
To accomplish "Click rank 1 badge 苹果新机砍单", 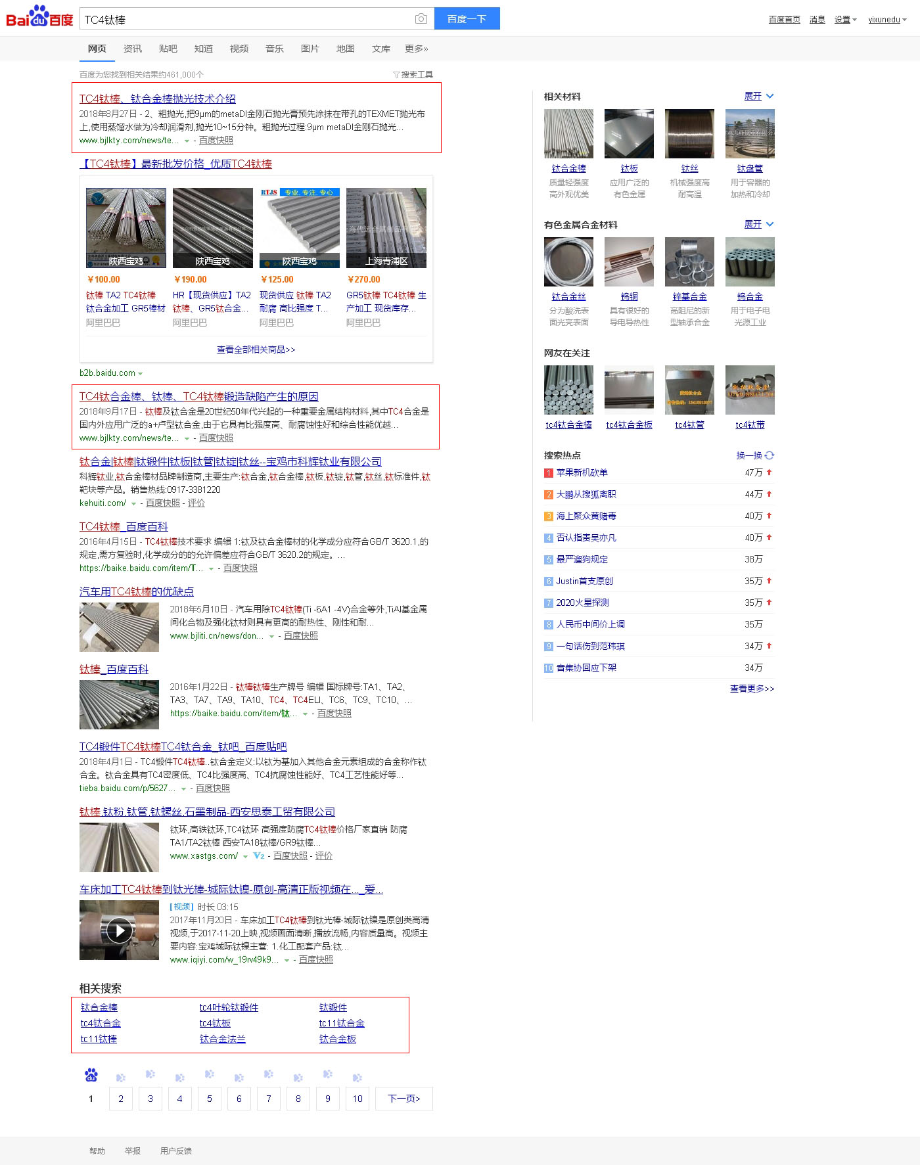I will pos(549,473).
